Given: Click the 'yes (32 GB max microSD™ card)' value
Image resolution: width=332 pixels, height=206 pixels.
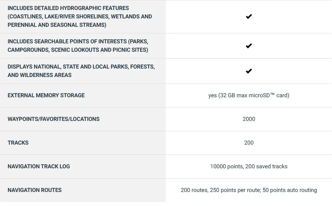Looking at the screenshot, I should pyautogui.click(x=249, y=95).
